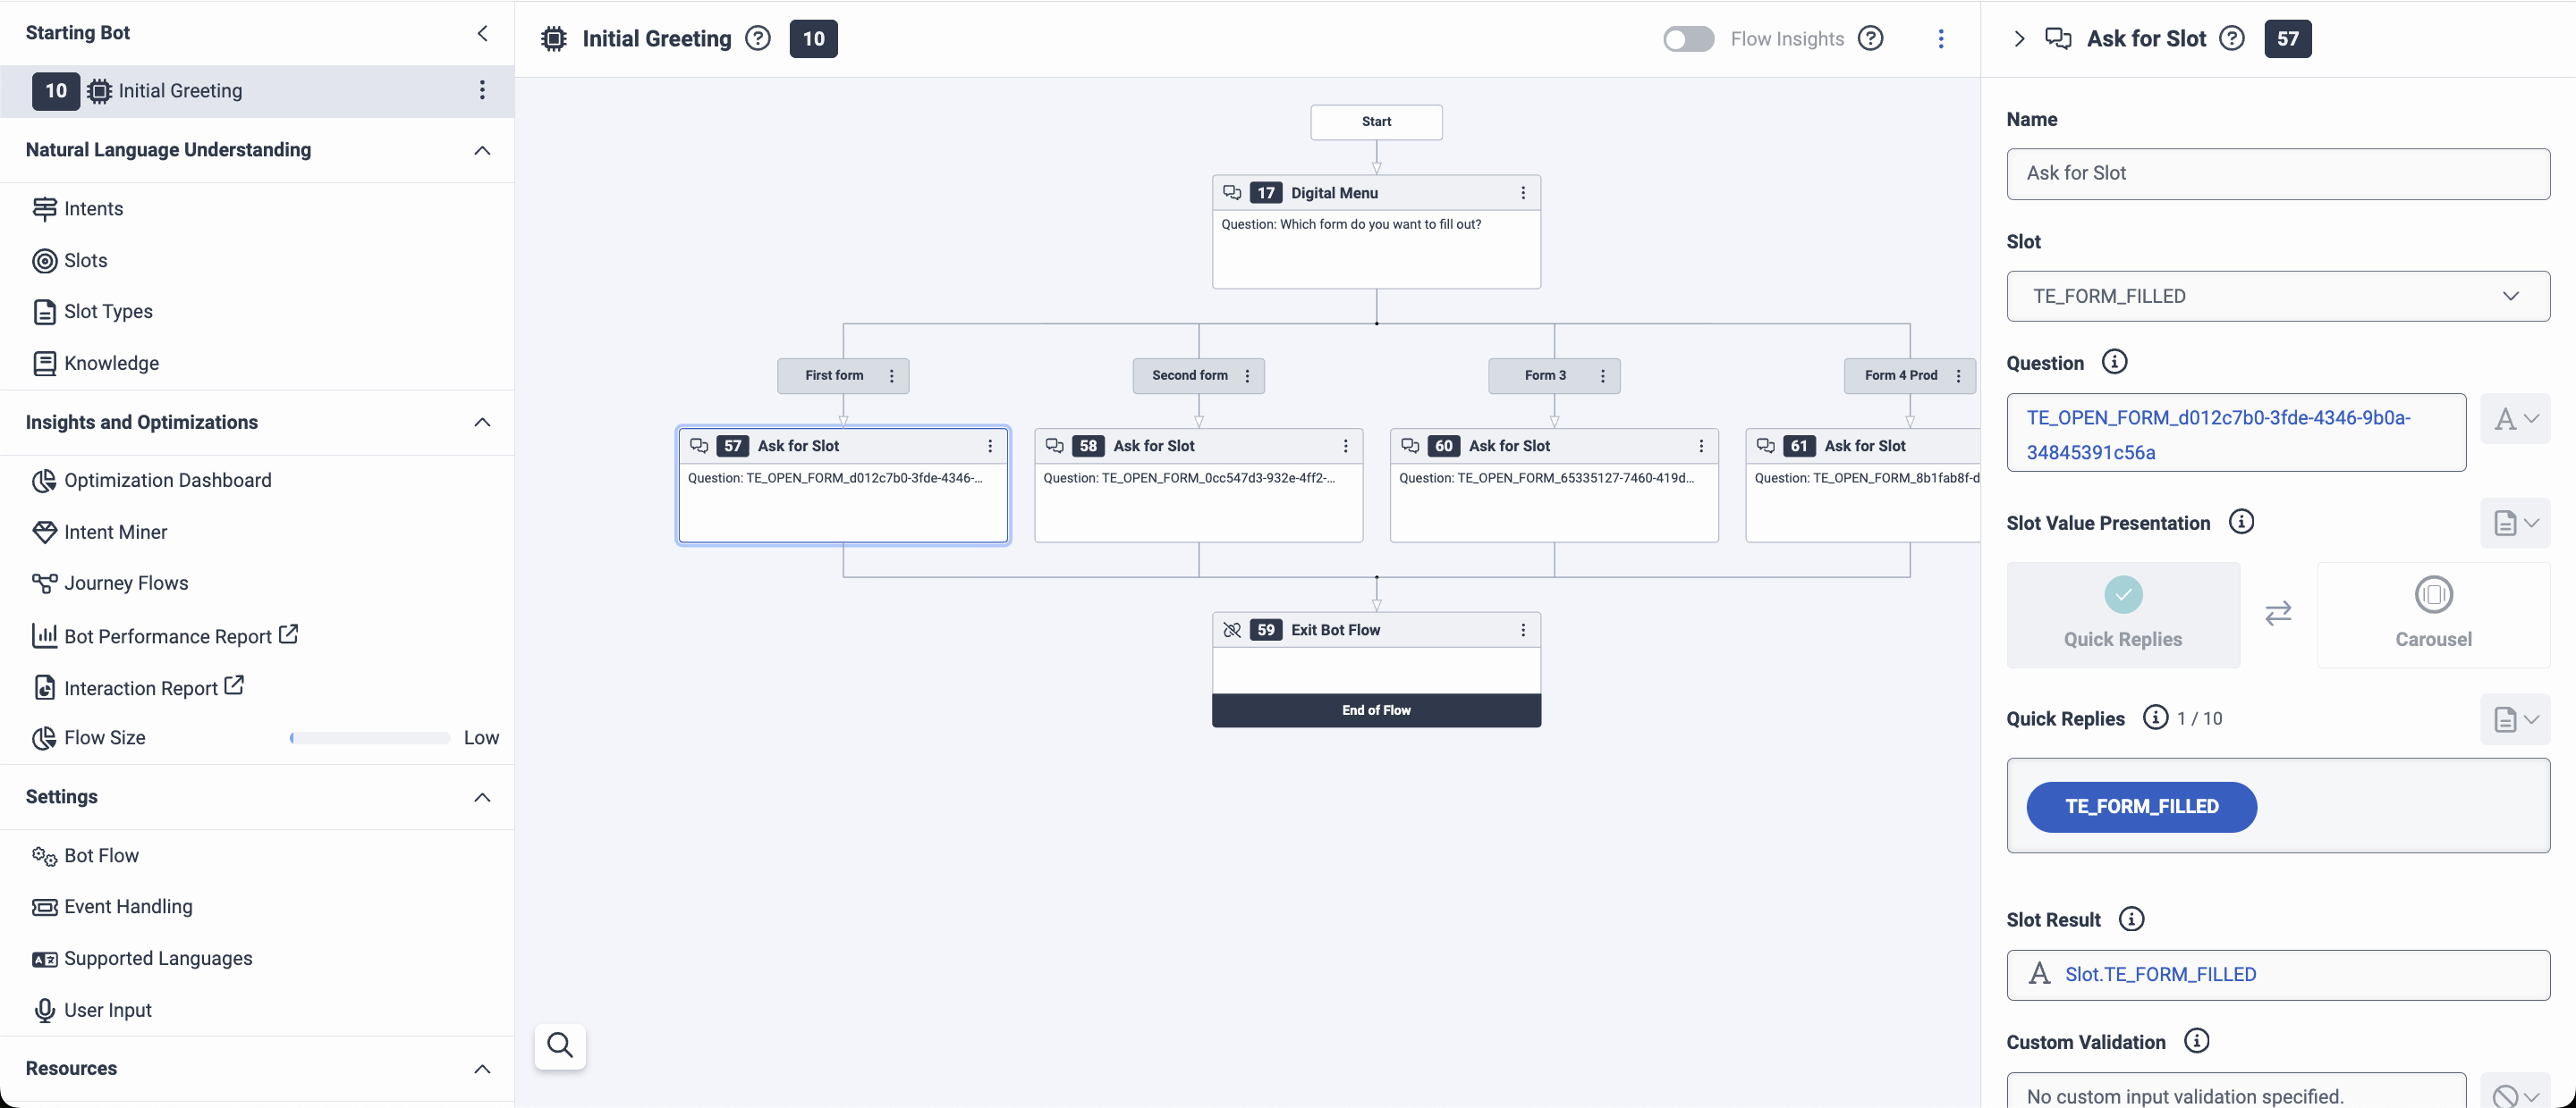2576x1108 pixels.
Task: Open Exit Bot Flow node options menu
Action: pos(1522,629)
